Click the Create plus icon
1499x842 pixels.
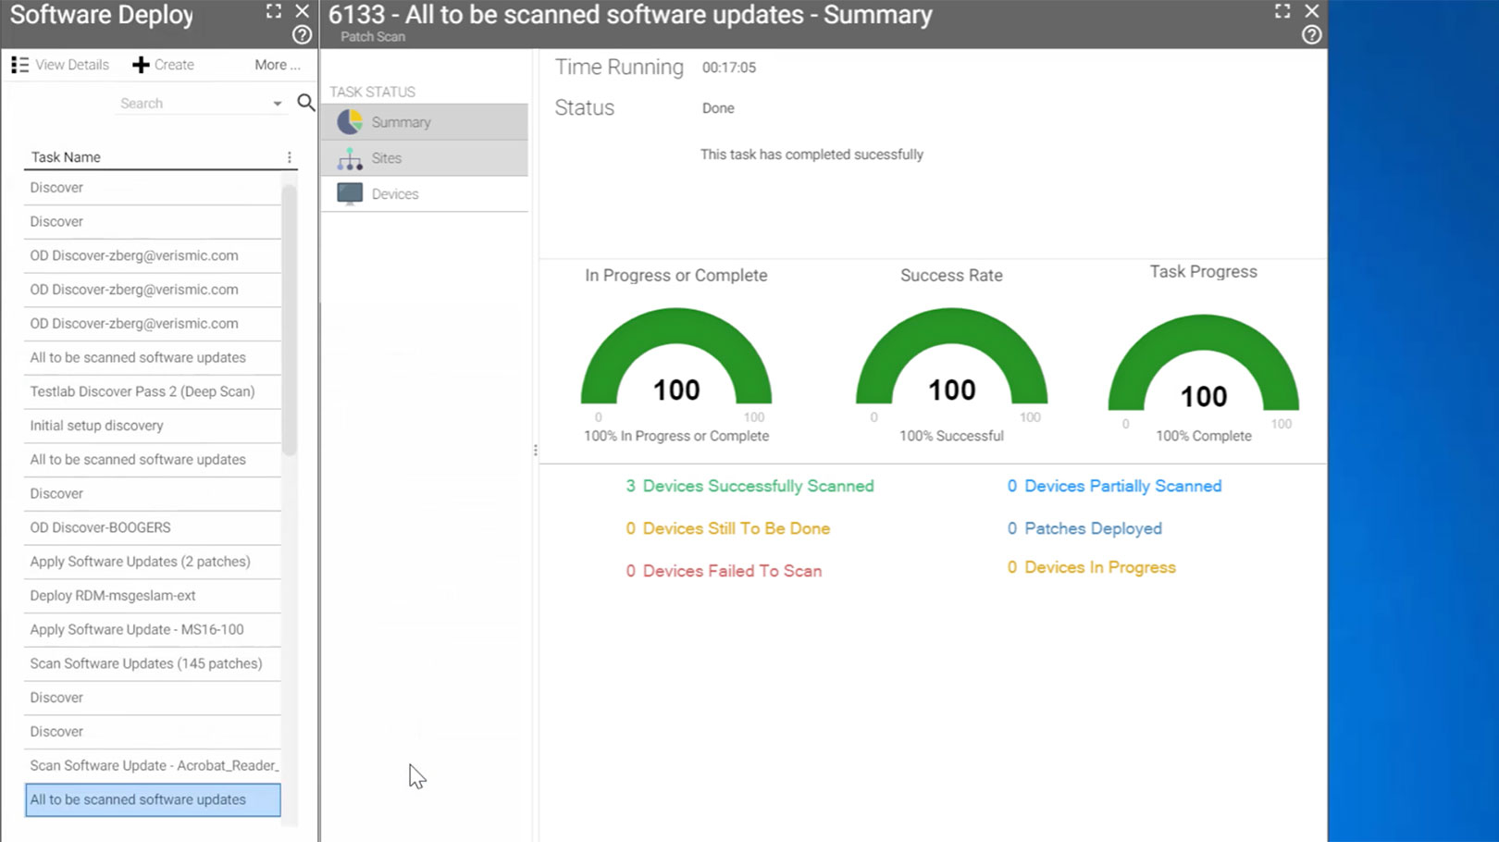(x=141, y=64)
